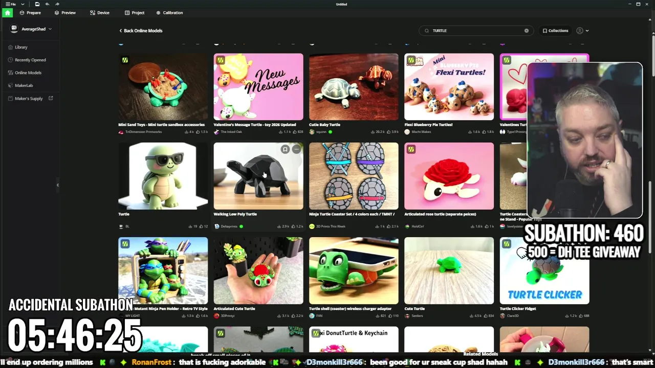Open the Collections button
The image size is (655, 368).
click(x=555, y=31)
